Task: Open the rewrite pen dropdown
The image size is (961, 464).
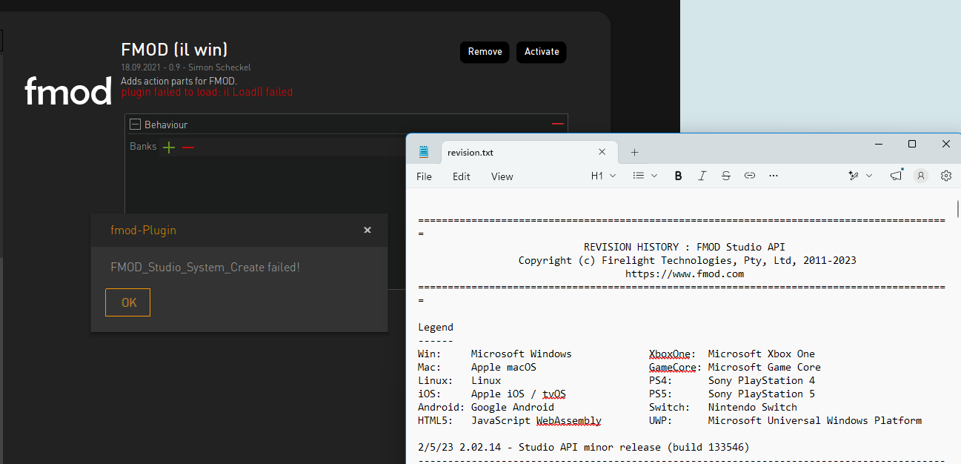Action: (860, 176)
